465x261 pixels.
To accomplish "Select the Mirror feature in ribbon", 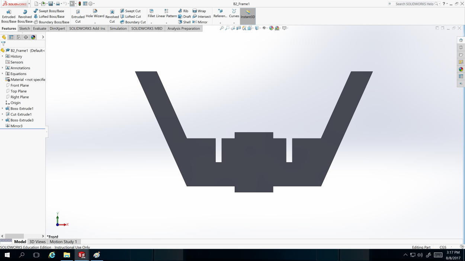I will (200, 22).
